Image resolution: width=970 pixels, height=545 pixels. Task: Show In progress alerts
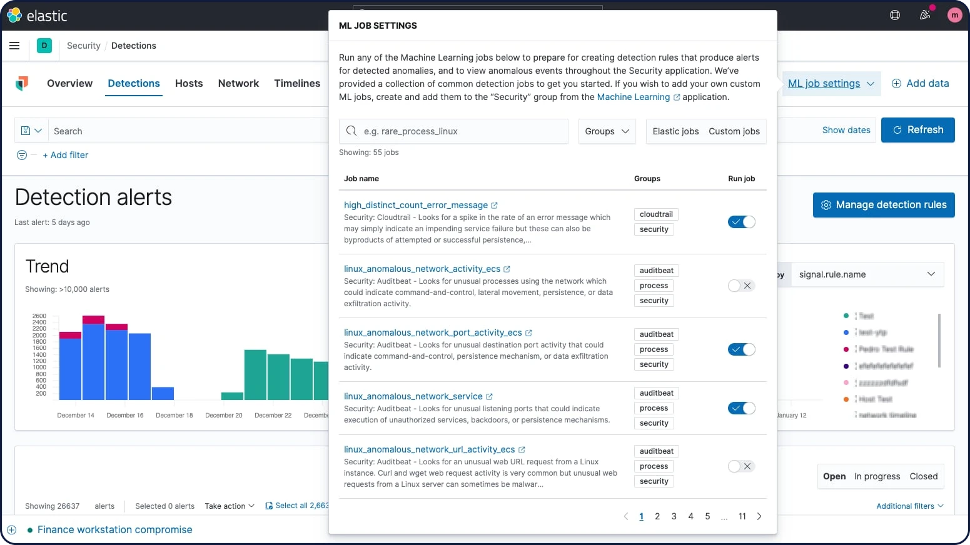tap(877, 476)
